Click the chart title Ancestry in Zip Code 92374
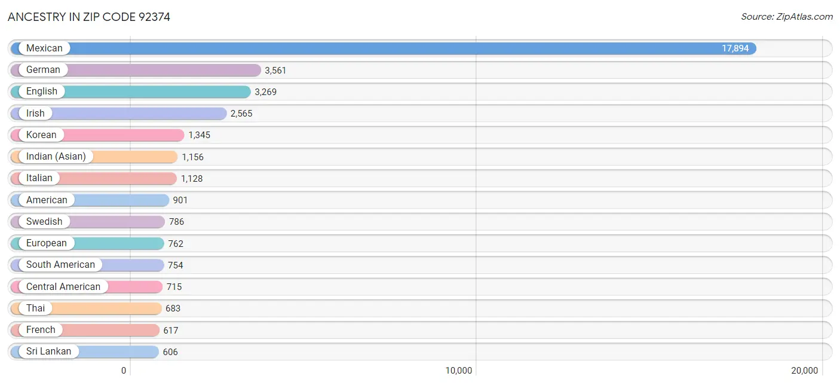Viewport: 840px width, 385px height. point(89,17)
